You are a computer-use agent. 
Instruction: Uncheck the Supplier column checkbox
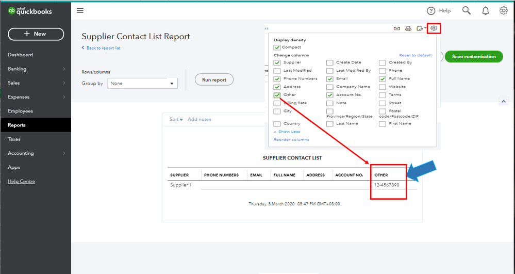click(277, 62)
